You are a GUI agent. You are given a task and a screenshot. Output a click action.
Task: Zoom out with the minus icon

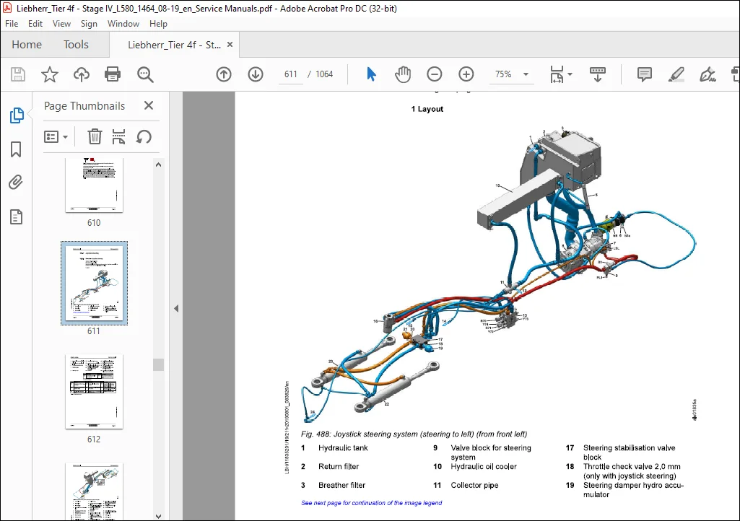(x=434, y=74)
